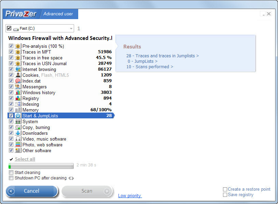278x204 pixels.
Task: Click the Low priority link
Action: click(130, 196)
